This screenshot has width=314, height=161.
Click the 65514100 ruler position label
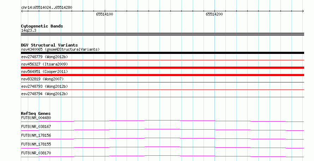[x=104, y=14]
